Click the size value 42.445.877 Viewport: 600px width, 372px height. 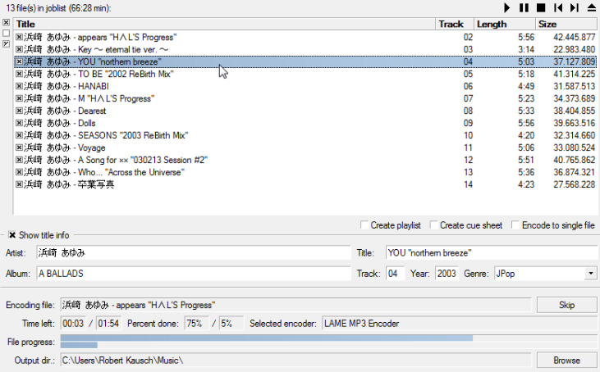[574, 37]
